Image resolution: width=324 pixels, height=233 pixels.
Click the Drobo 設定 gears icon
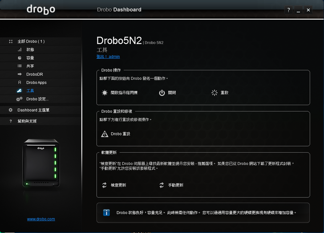[x=19, y=99]
